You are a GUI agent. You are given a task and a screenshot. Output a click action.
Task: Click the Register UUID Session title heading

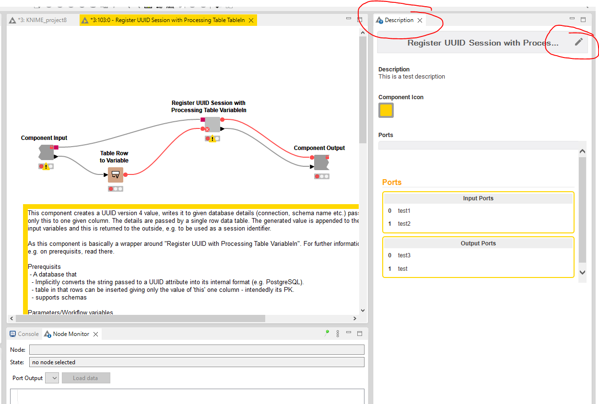(483, 43)
